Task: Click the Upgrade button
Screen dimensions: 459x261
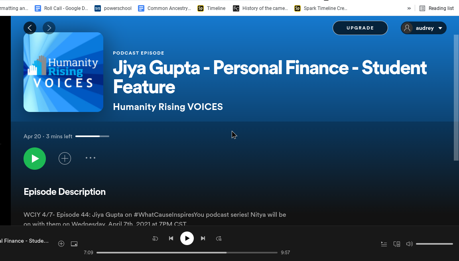Action: coord(360,28)
